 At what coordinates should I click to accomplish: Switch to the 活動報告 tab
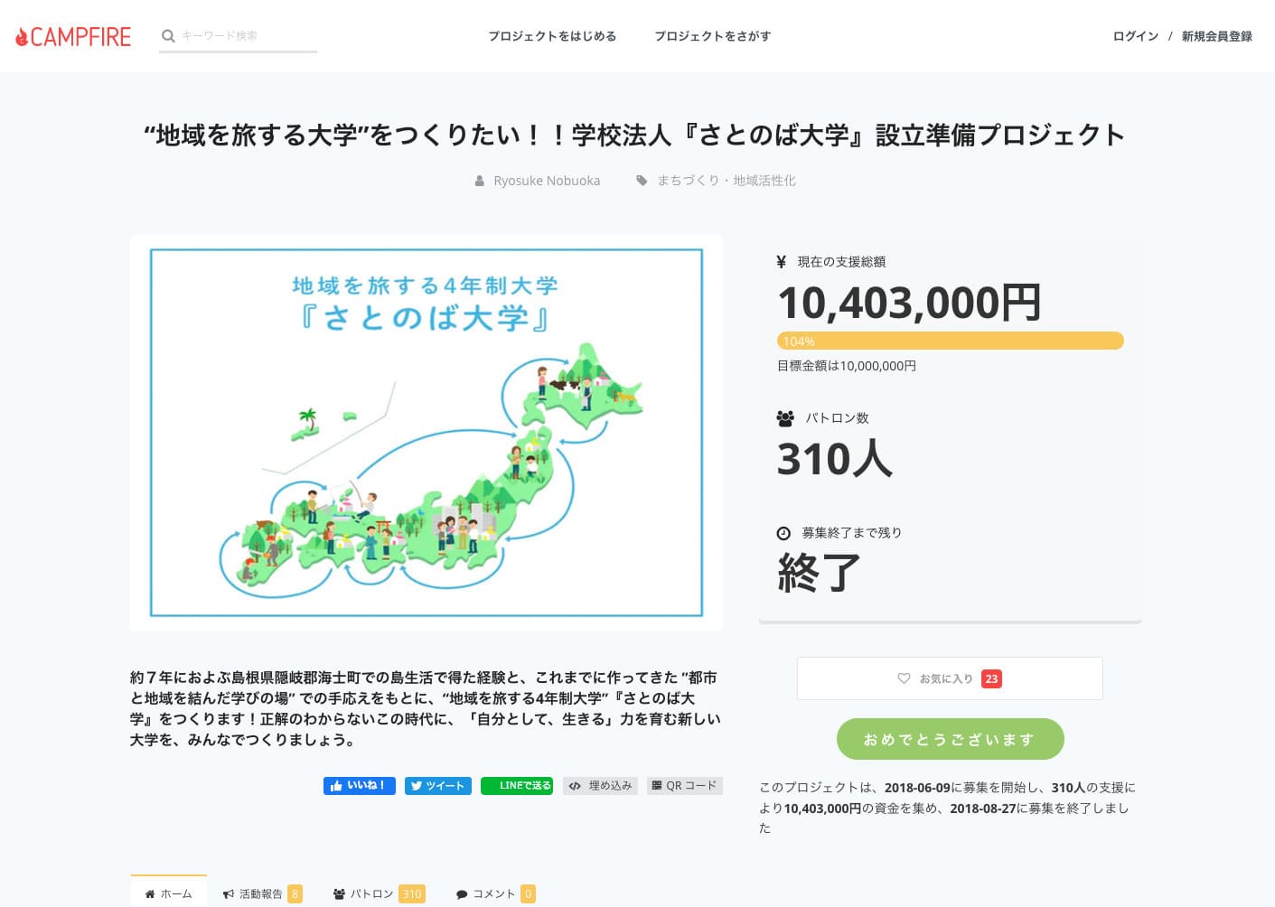[x=261, y=893]
